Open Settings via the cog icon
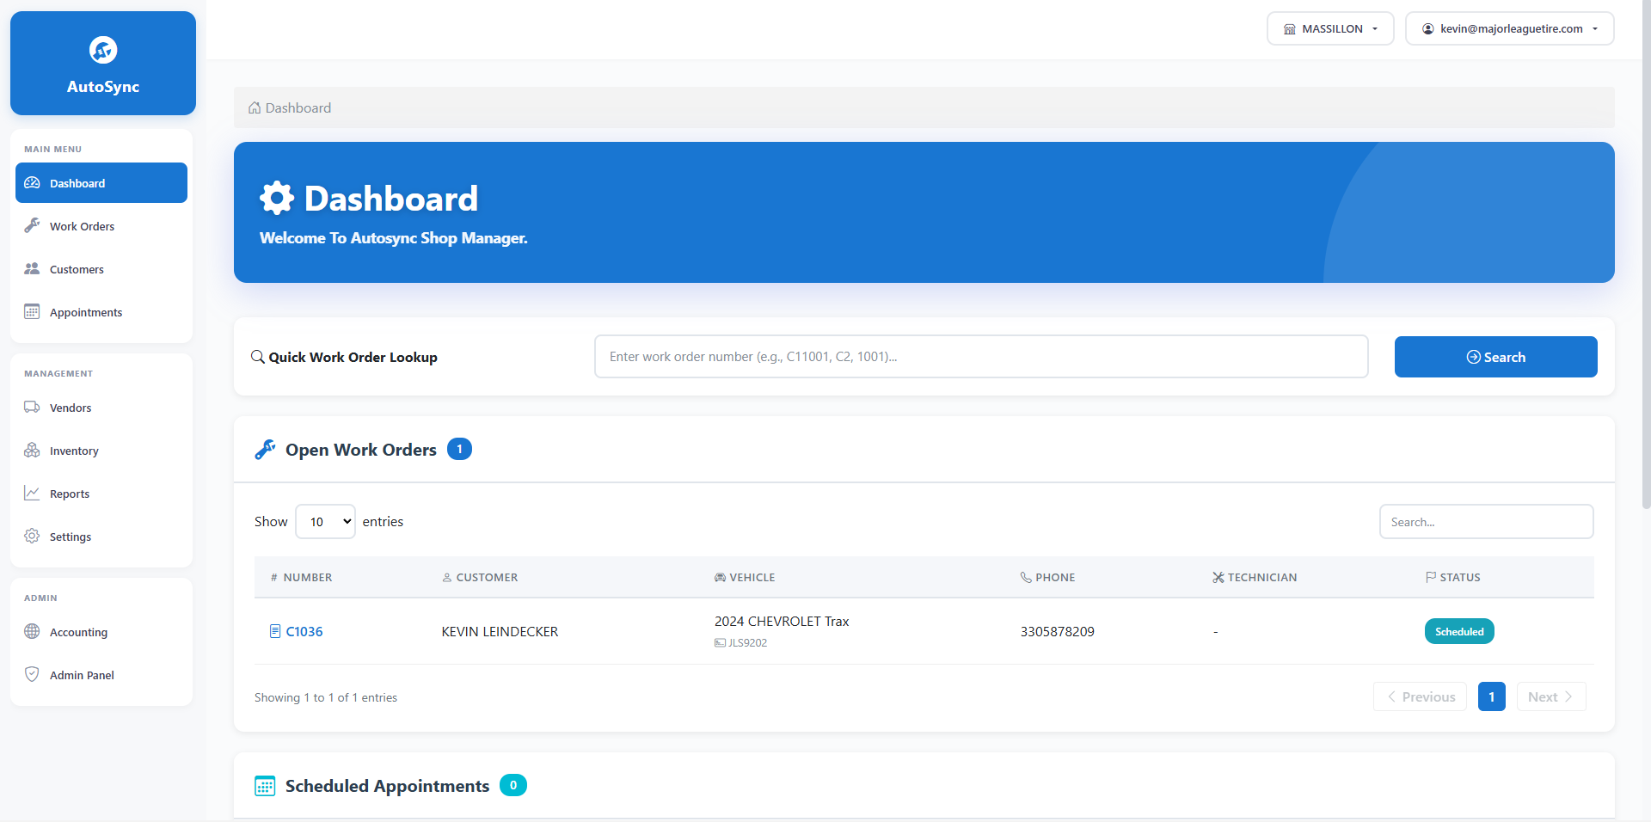This screenshot has width=1651, height=822. point(32,536)
